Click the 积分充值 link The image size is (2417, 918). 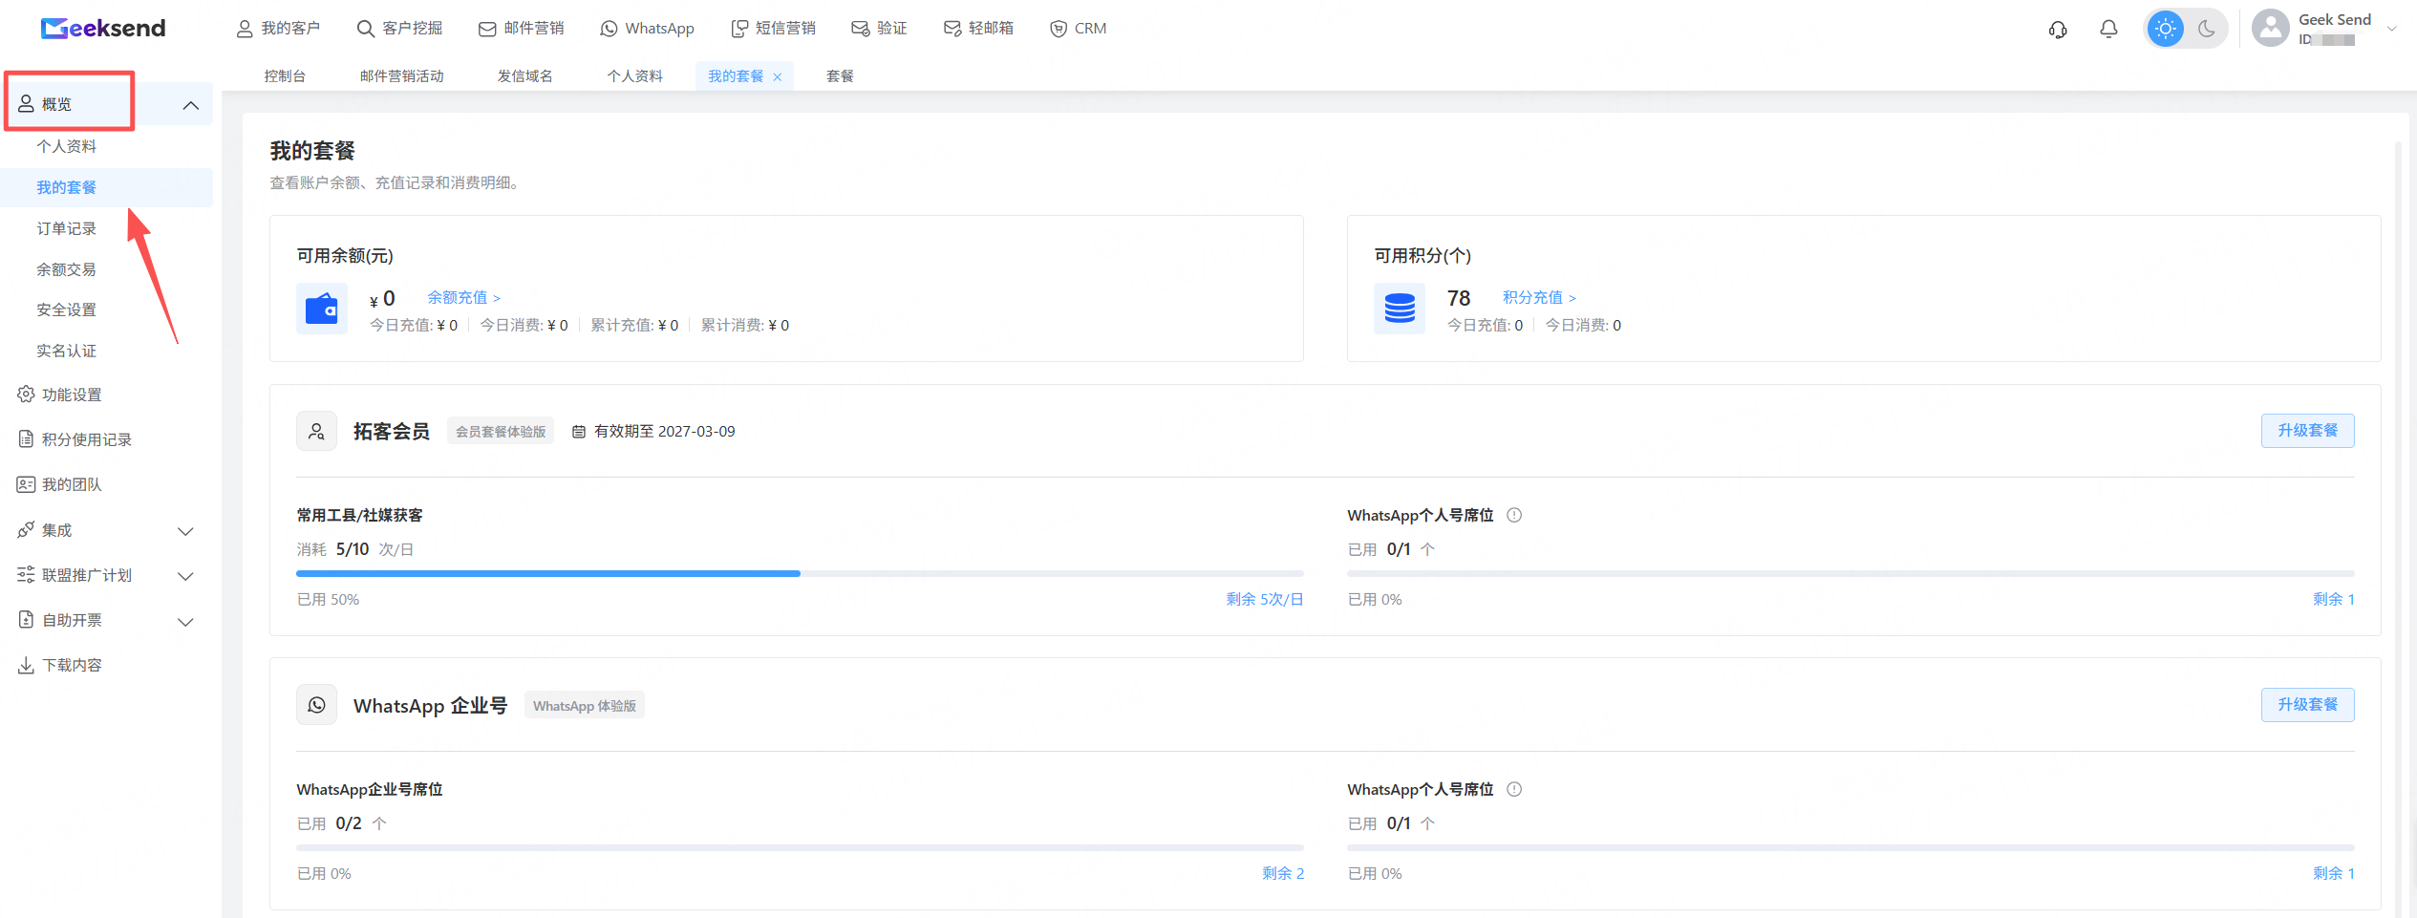click(1539, 297)
